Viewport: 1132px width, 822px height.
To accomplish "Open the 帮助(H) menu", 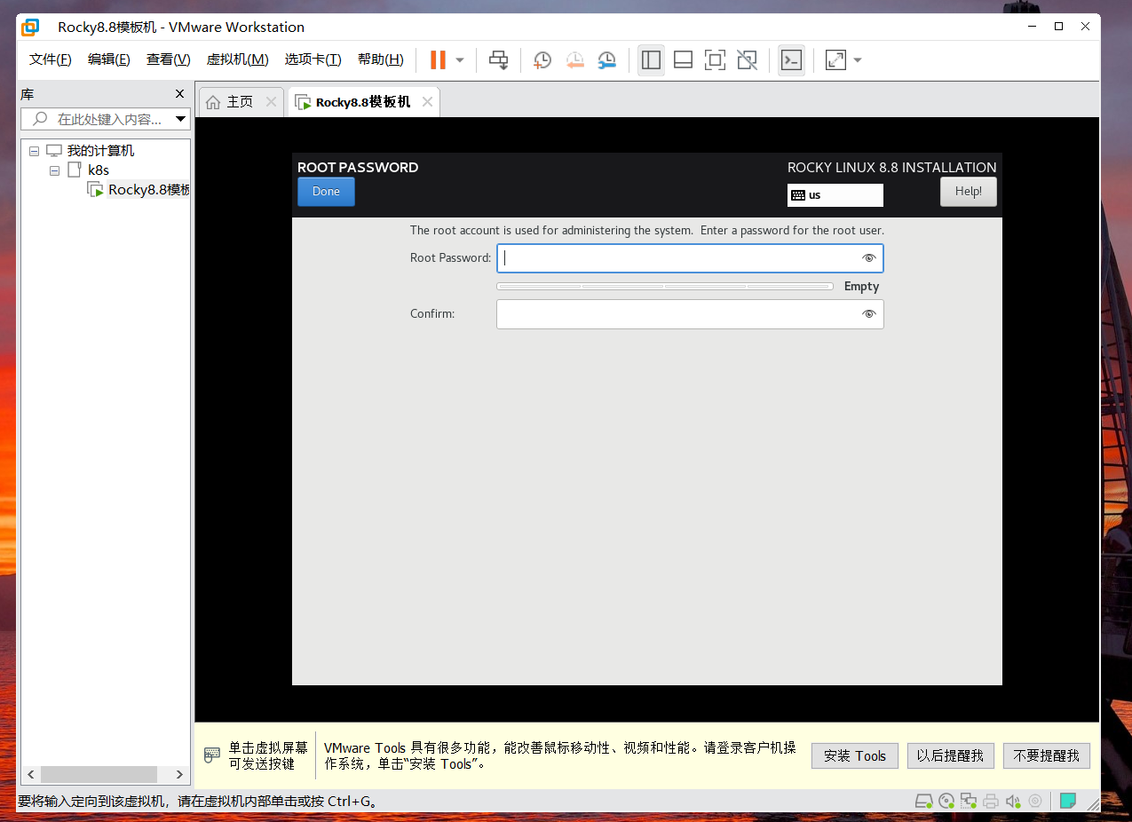I will tap(381, 59).
